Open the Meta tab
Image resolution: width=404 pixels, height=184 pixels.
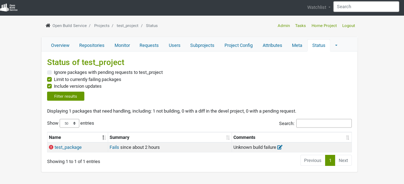pyautogui.click(x=297, y=45)
